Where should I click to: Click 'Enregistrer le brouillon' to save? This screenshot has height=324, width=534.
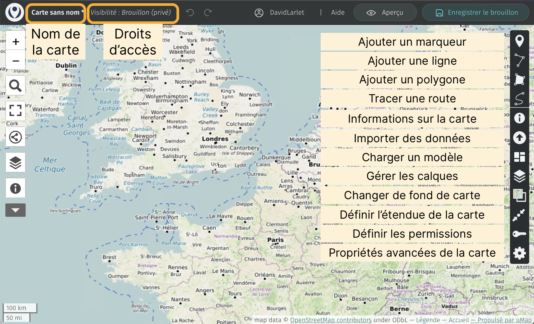pyautogui.click(x=476, y=13)
